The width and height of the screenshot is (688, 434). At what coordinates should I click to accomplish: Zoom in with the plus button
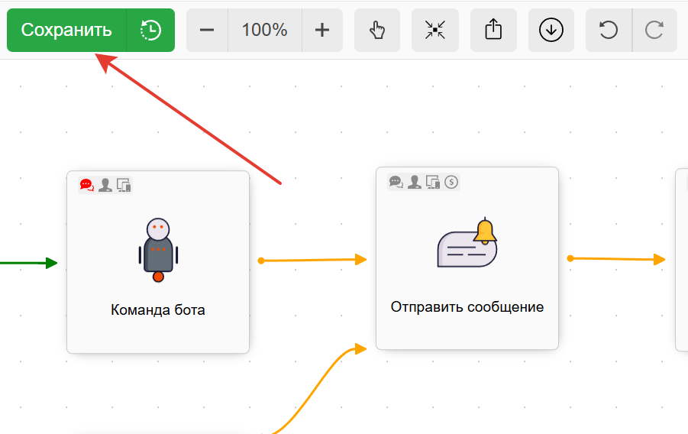(x=322, y=31)
